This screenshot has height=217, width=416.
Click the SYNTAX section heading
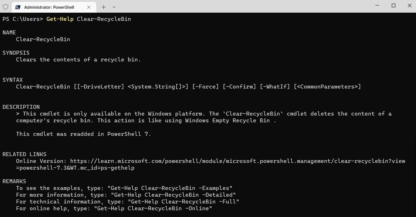[x=12, y=80]
